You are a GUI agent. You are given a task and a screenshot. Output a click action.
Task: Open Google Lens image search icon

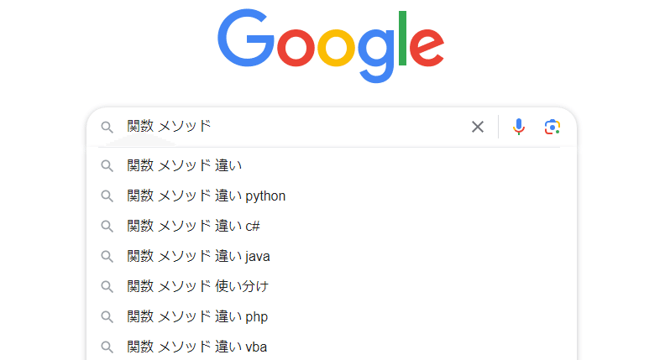(552, 127)
